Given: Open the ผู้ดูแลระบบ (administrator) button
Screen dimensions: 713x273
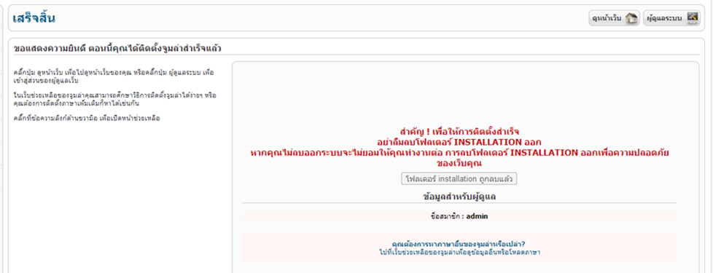Looking at the screenshot, I should (671, 18).
